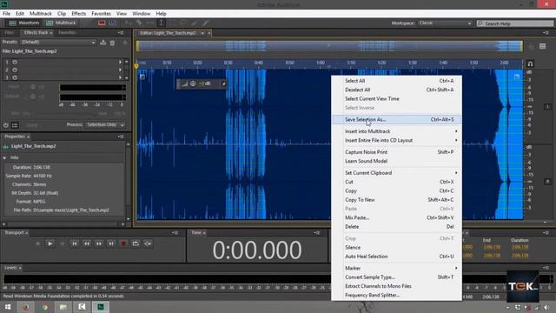Toggle skip selection button
Screen dimensions: 556x313
tap(148, 243)
